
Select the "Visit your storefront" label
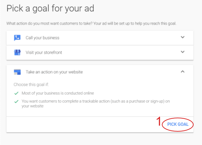[44, 52]
